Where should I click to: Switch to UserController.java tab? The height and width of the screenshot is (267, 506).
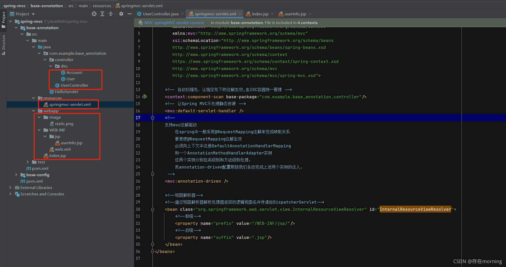coord(160,14)
